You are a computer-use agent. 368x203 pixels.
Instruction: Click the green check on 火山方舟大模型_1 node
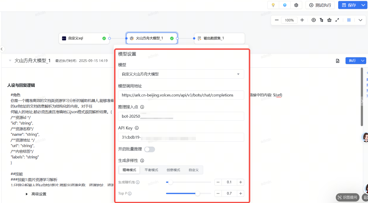tap(172, 38)
